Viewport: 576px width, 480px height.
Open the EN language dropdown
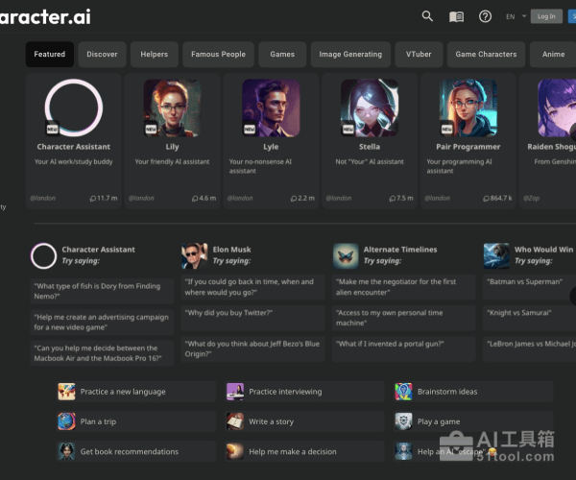click(514, 16)
